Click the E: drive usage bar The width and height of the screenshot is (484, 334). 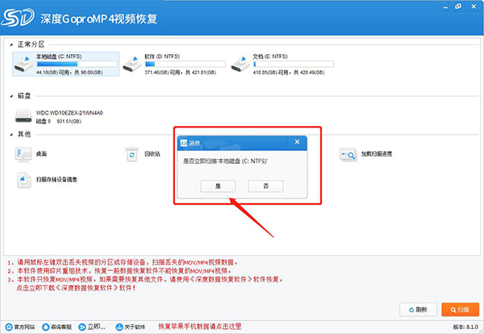pos(294,65)
